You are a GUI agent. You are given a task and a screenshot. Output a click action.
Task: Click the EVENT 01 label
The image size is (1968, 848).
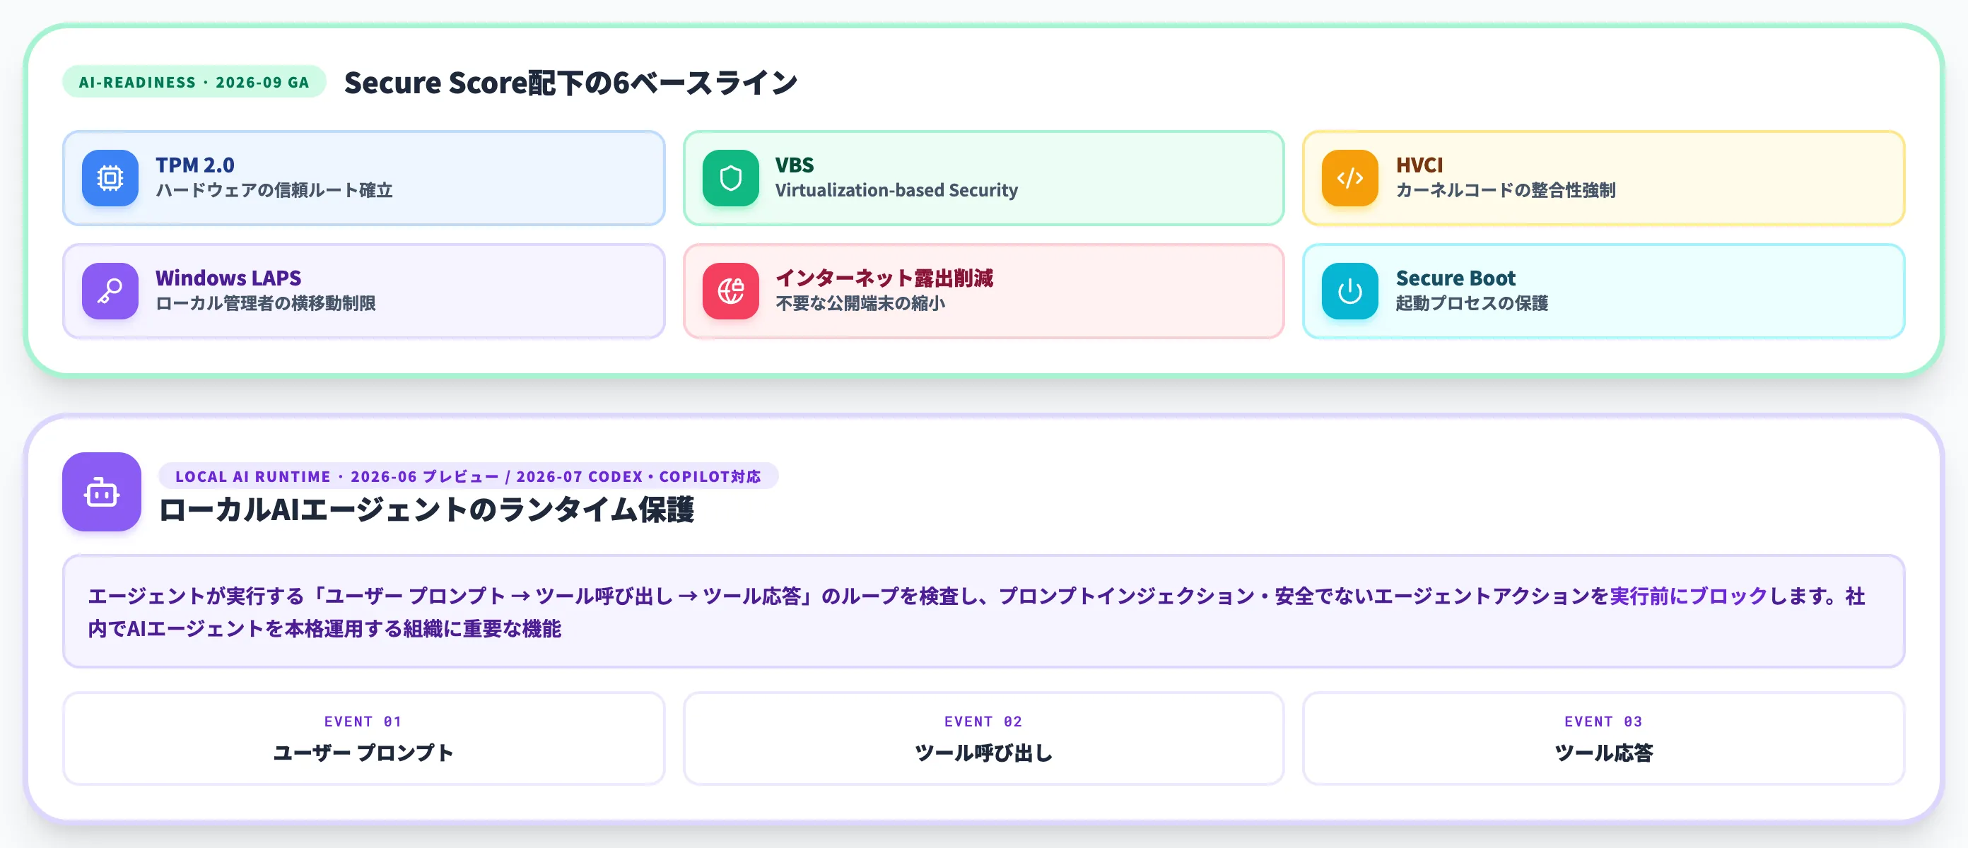click(x=363, y=722)
